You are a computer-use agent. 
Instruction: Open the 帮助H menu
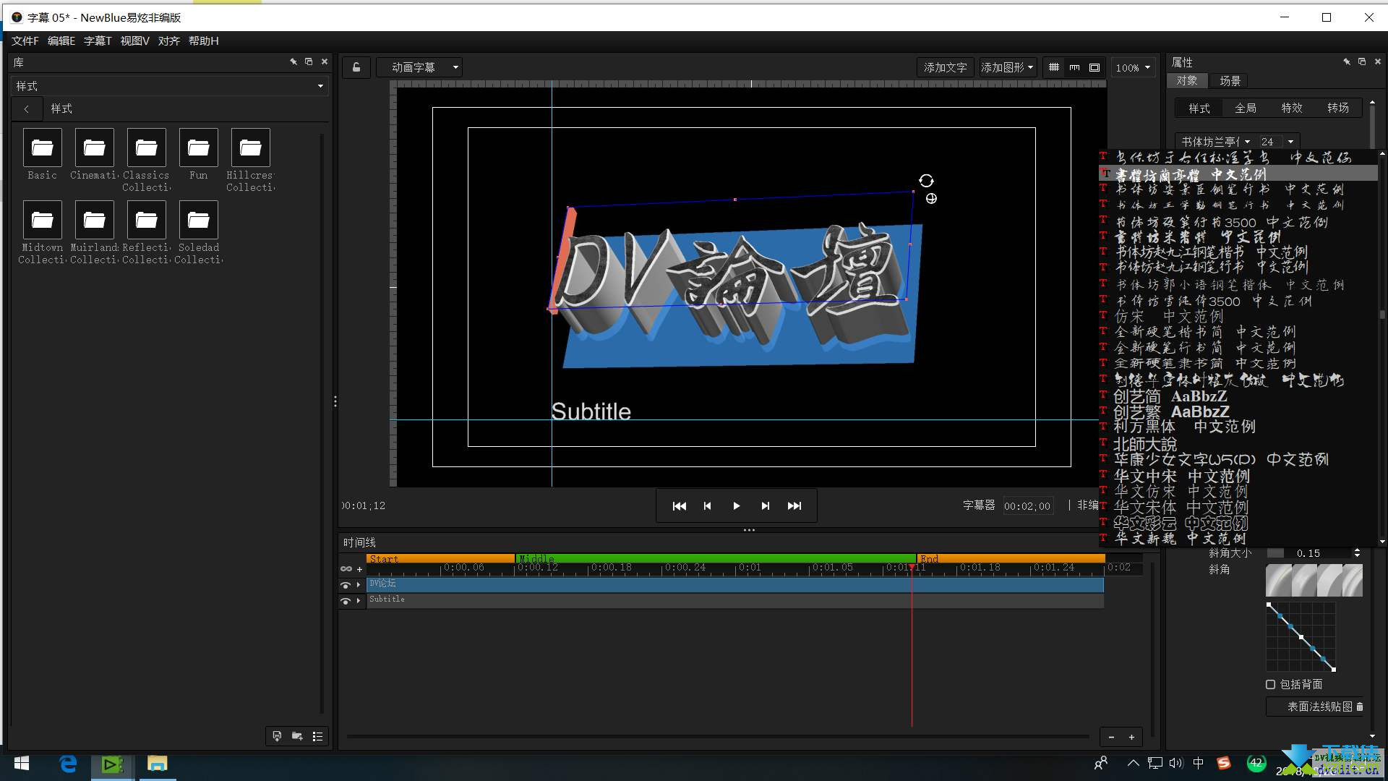[x=204, y=41]
